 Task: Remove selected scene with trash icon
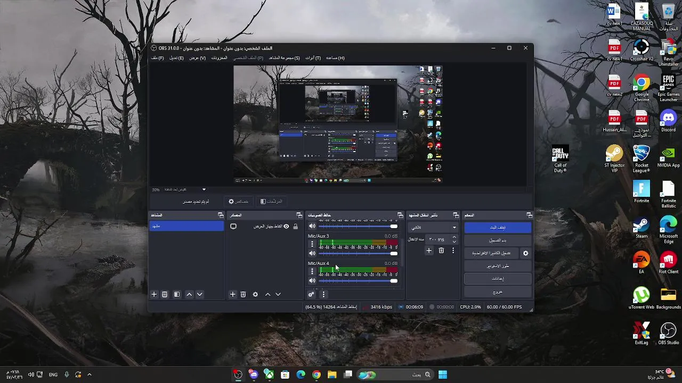click(165, 294)
